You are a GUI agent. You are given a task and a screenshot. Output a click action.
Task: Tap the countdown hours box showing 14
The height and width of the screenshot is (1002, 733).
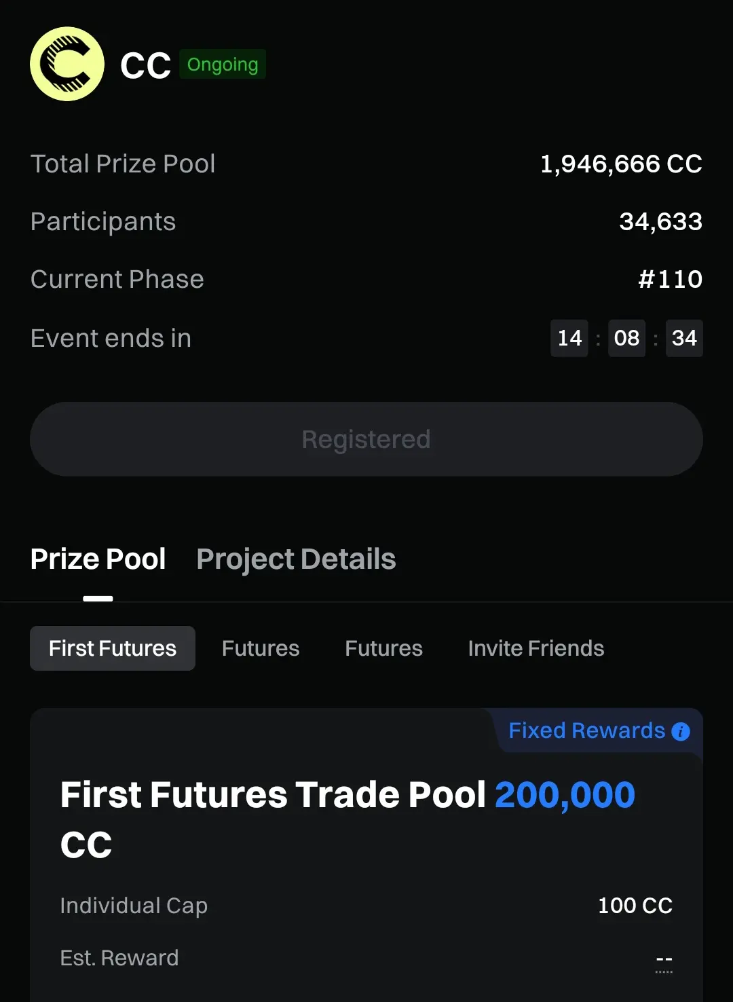click(x=569, y=338)
